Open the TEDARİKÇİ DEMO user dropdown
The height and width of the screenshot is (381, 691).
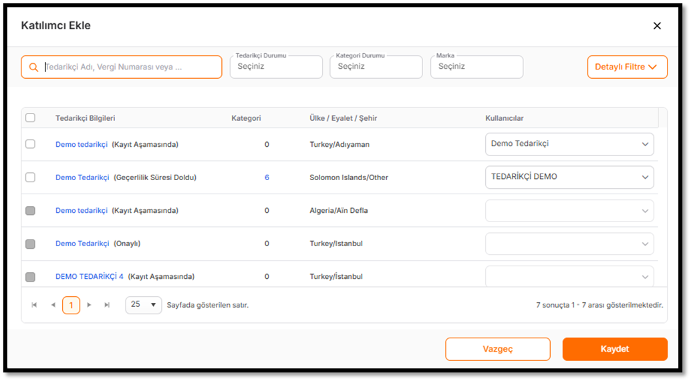569,177
